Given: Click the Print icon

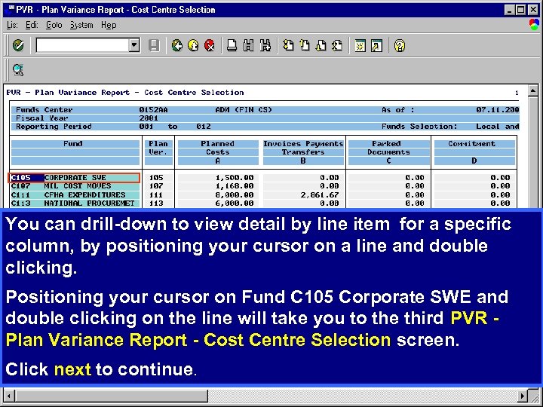Looking at the screenshot, I should (x=232, y=45).
